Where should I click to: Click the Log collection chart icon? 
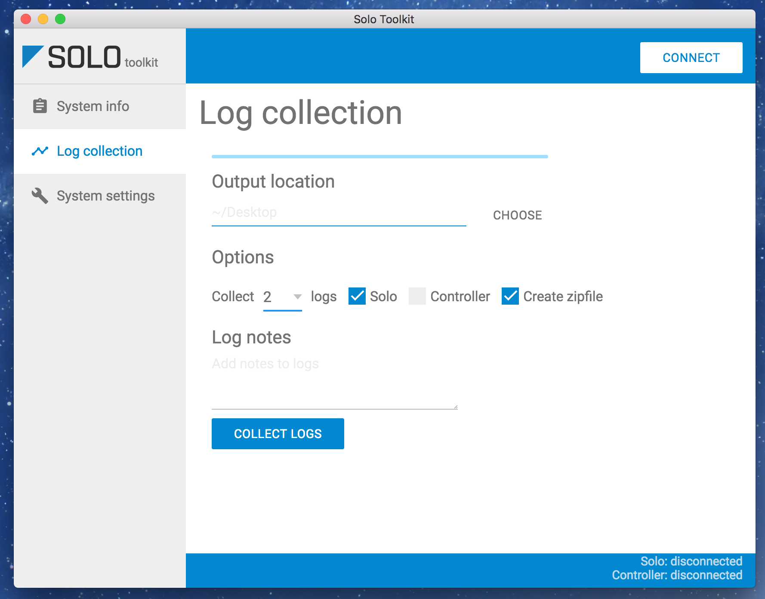[x=40, y=151]
